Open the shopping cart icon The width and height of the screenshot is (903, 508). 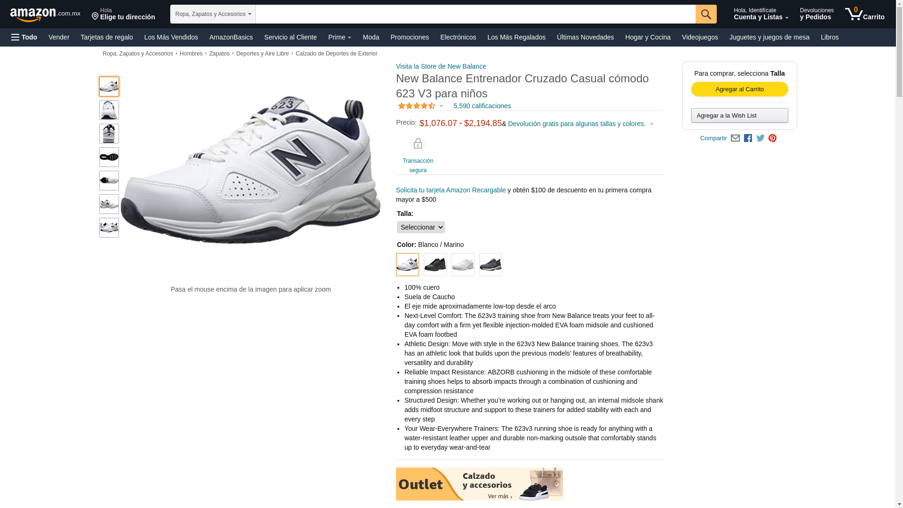(x=864, y=14)
